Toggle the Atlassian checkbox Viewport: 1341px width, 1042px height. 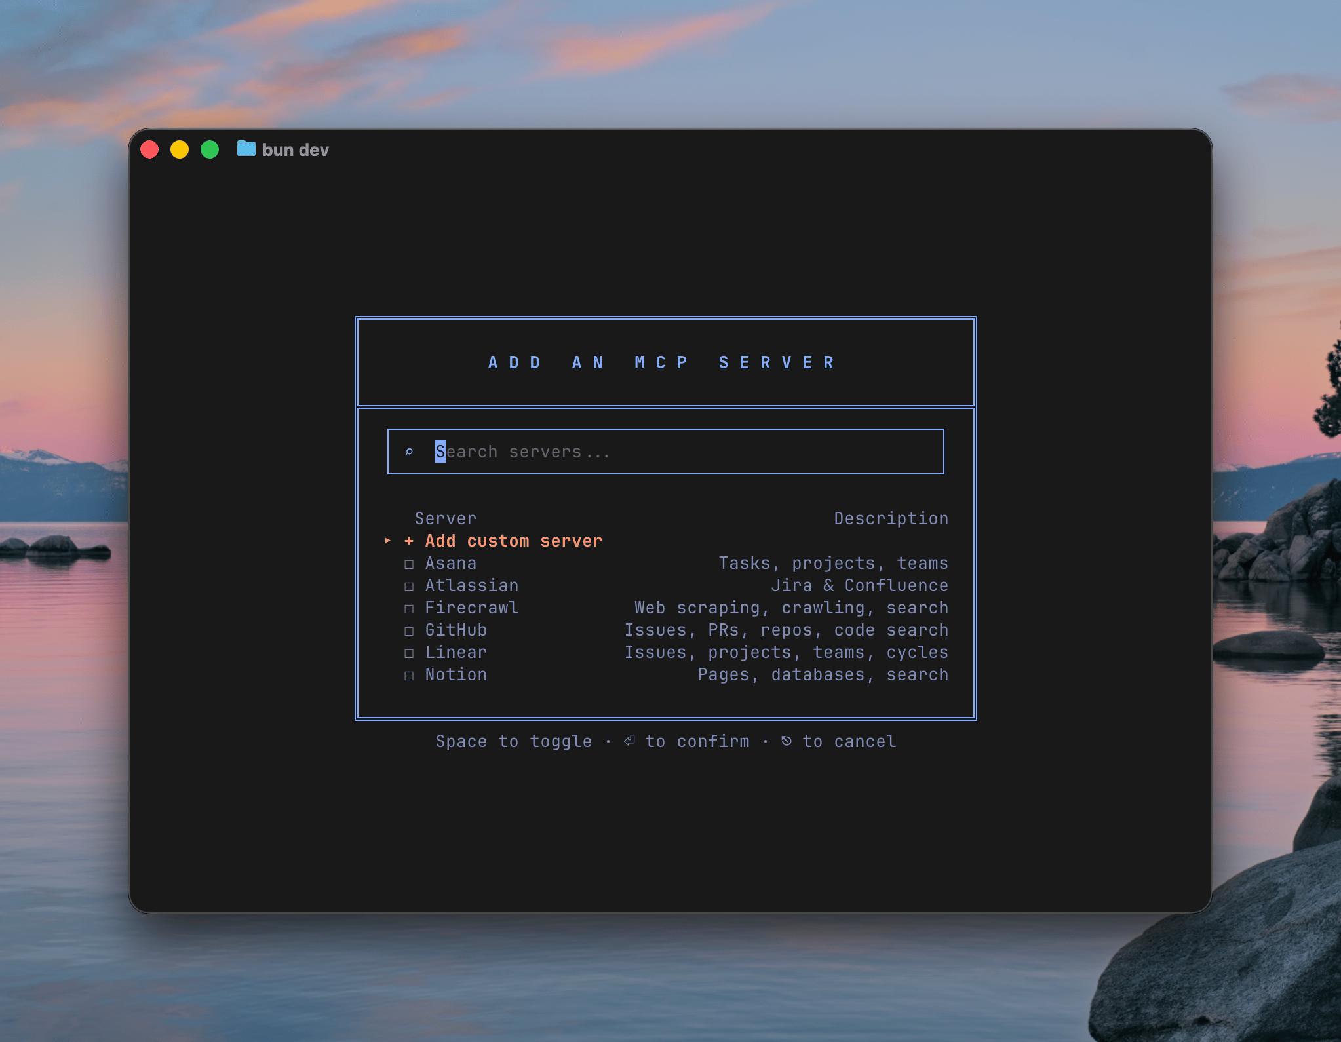(x=409, y=586)
